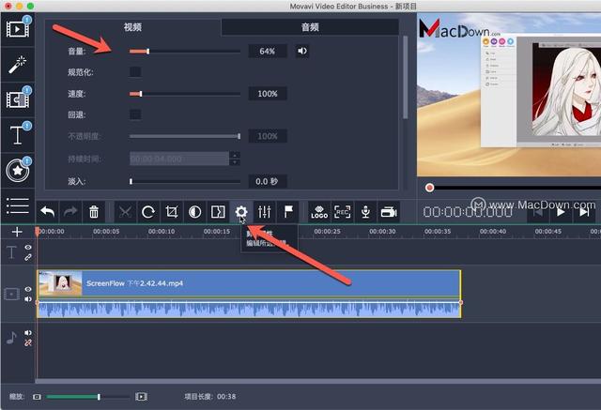Play the preview video

click(561, 212)
